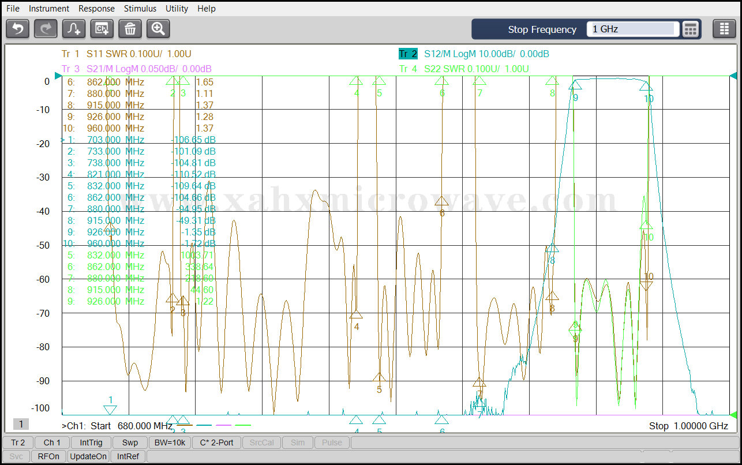Open the numeric keypad calculator icon
Viewport: 742px width, 465px height.
(x=691, y=29)
